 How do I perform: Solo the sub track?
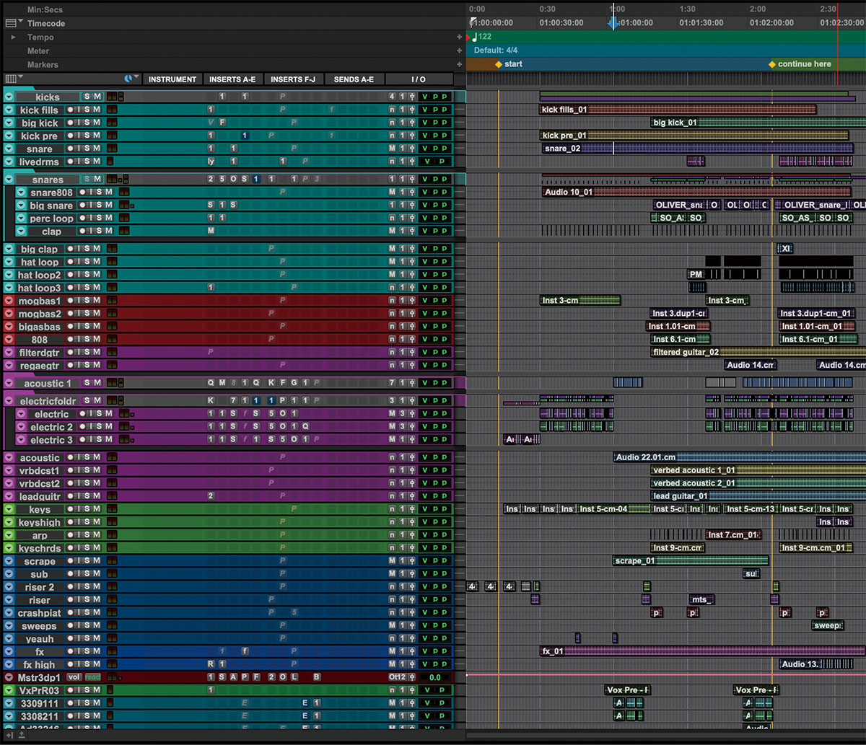87,574
